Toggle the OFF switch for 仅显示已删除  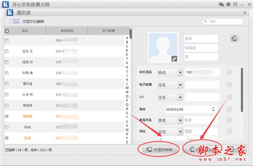pyautogui.click(x=14, y=21)
